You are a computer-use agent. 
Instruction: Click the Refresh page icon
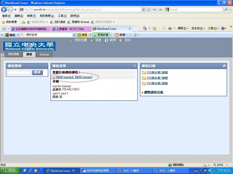(x=154, y=10)
